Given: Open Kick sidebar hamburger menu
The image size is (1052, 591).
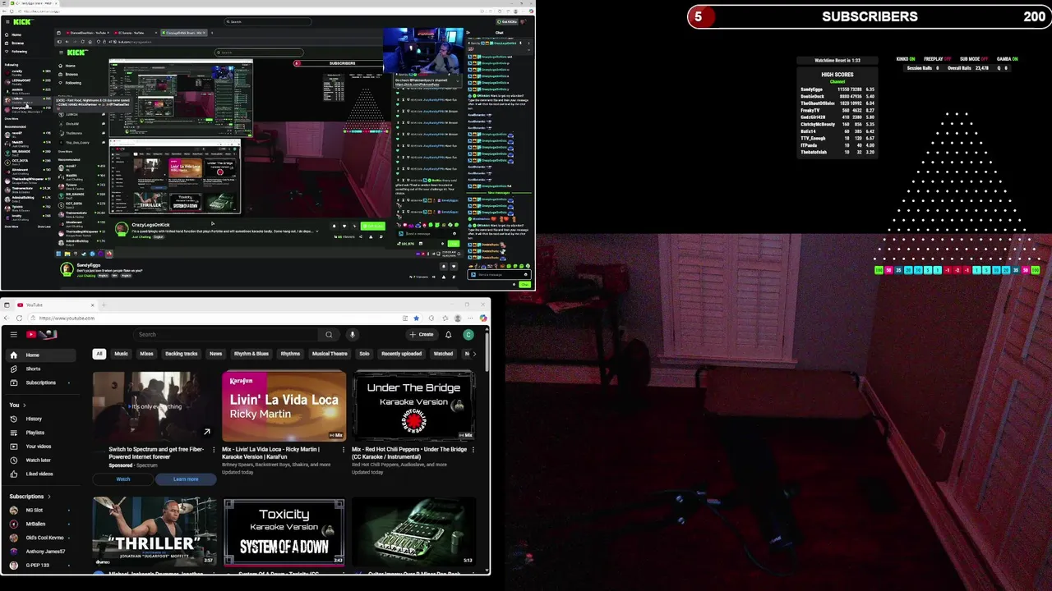Looking at the screenshot, I should 7,21.
